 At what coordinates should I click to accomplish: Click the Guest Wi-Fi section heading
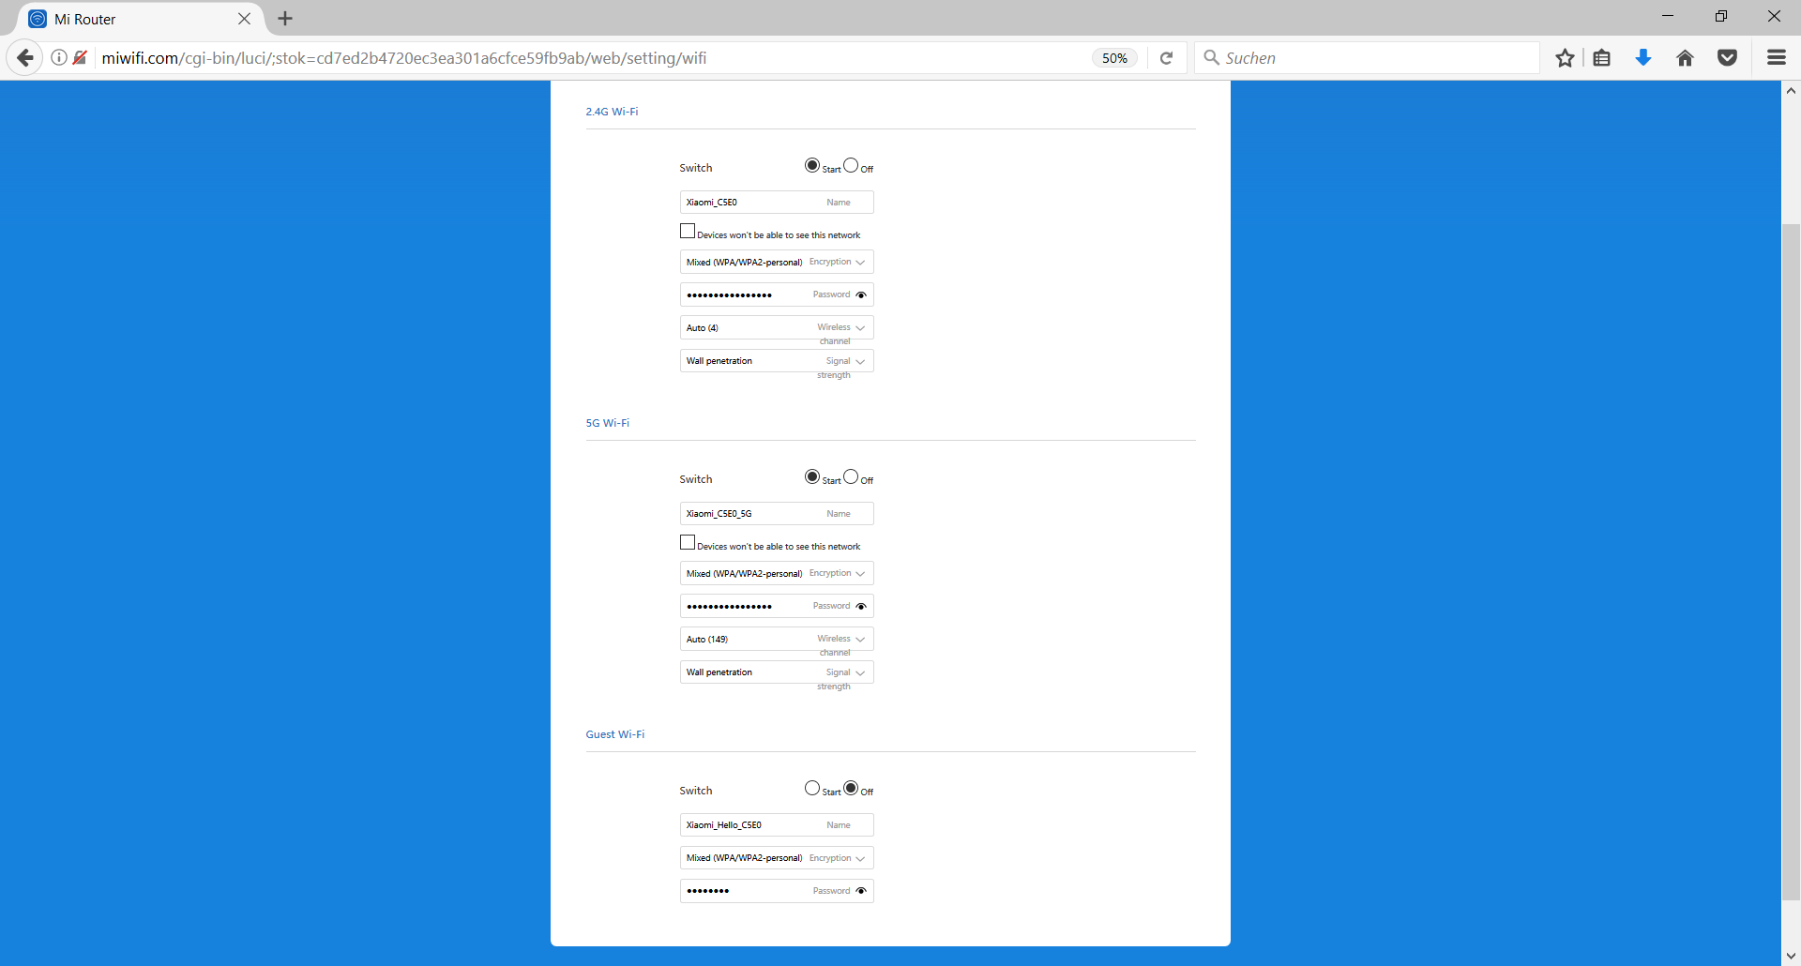[615, 734]
